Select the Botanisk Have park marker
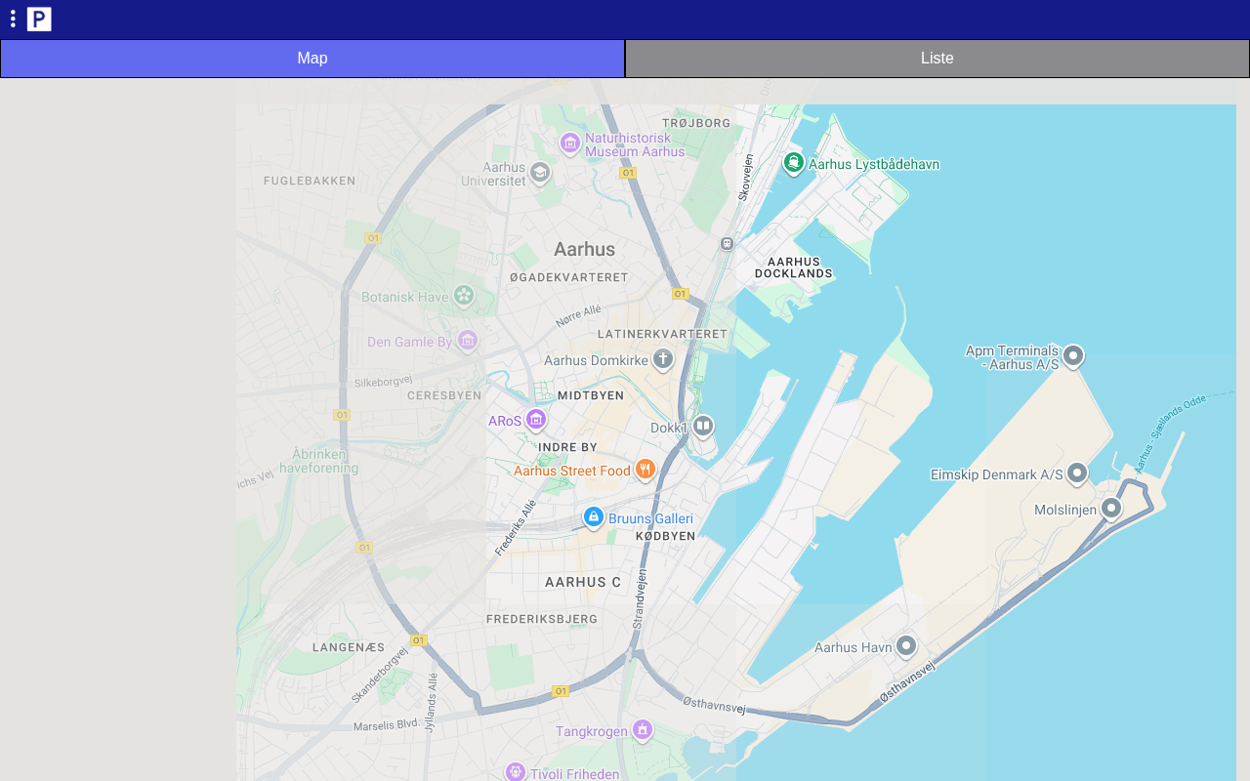Screen dimensions: 1250x781 tap(464, 295)
